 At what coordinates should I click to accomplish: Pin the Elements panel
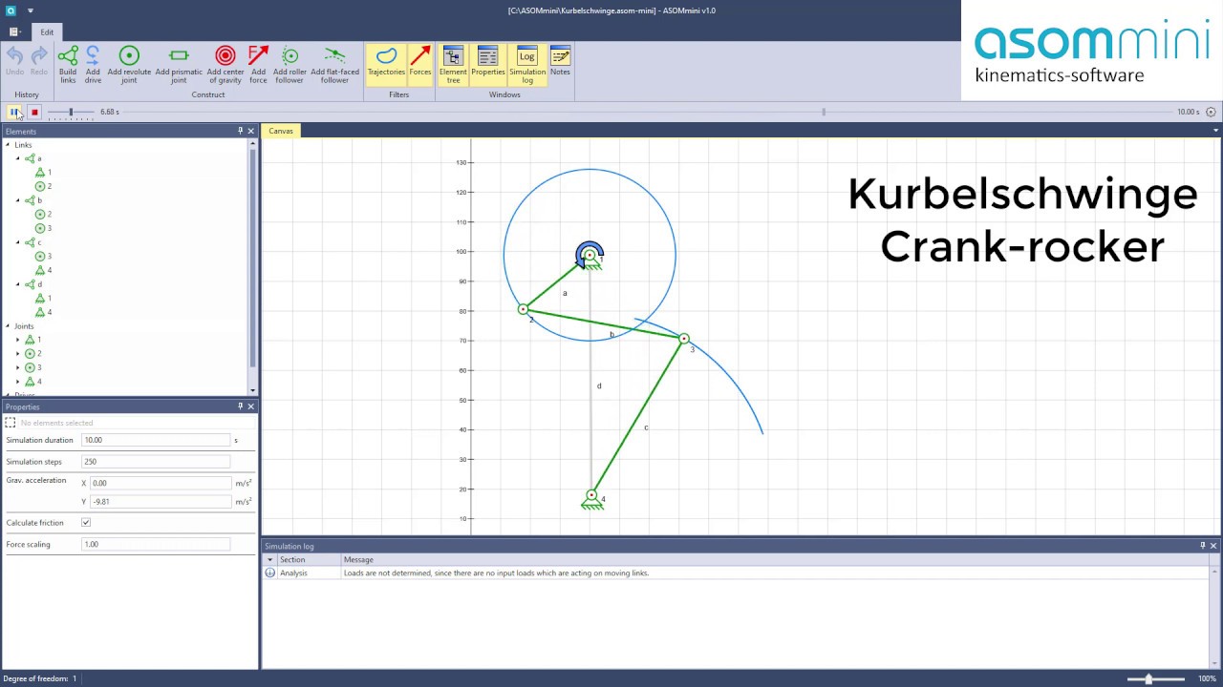pos(240,131)
